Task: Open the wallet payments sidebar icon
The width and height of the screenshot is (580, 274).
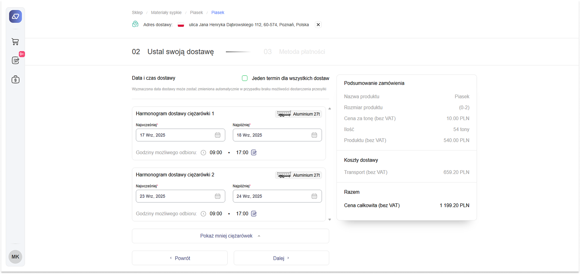Action: pos(15,80)
